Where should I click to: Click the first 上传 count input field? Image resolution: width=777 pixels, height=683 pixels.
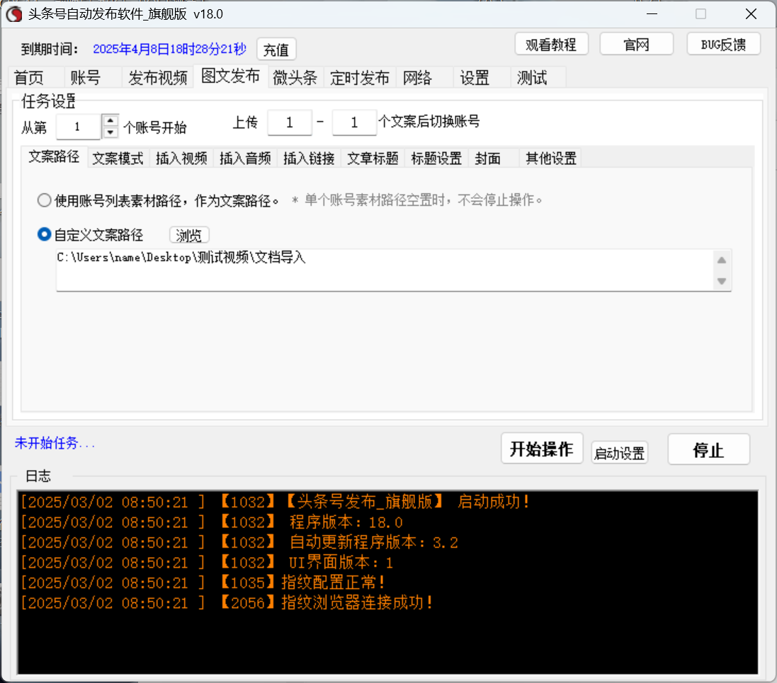[x=290, y=122]
